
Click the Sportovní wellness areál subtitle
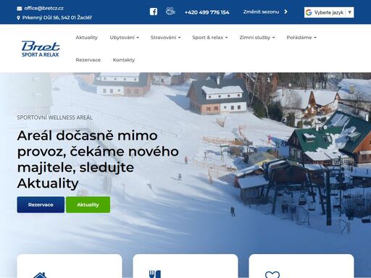click(54, 117)
